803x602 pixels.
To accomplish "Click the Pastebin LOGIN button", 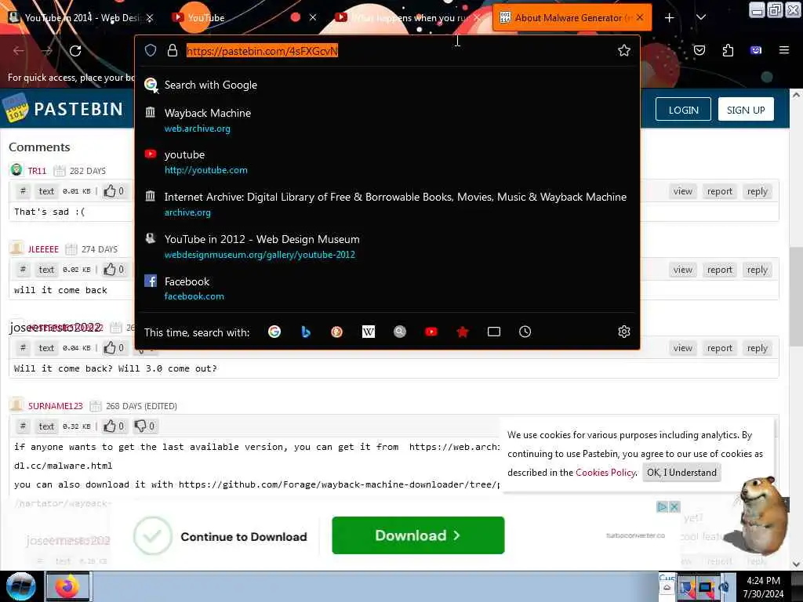I will click(x=683, y=110).
